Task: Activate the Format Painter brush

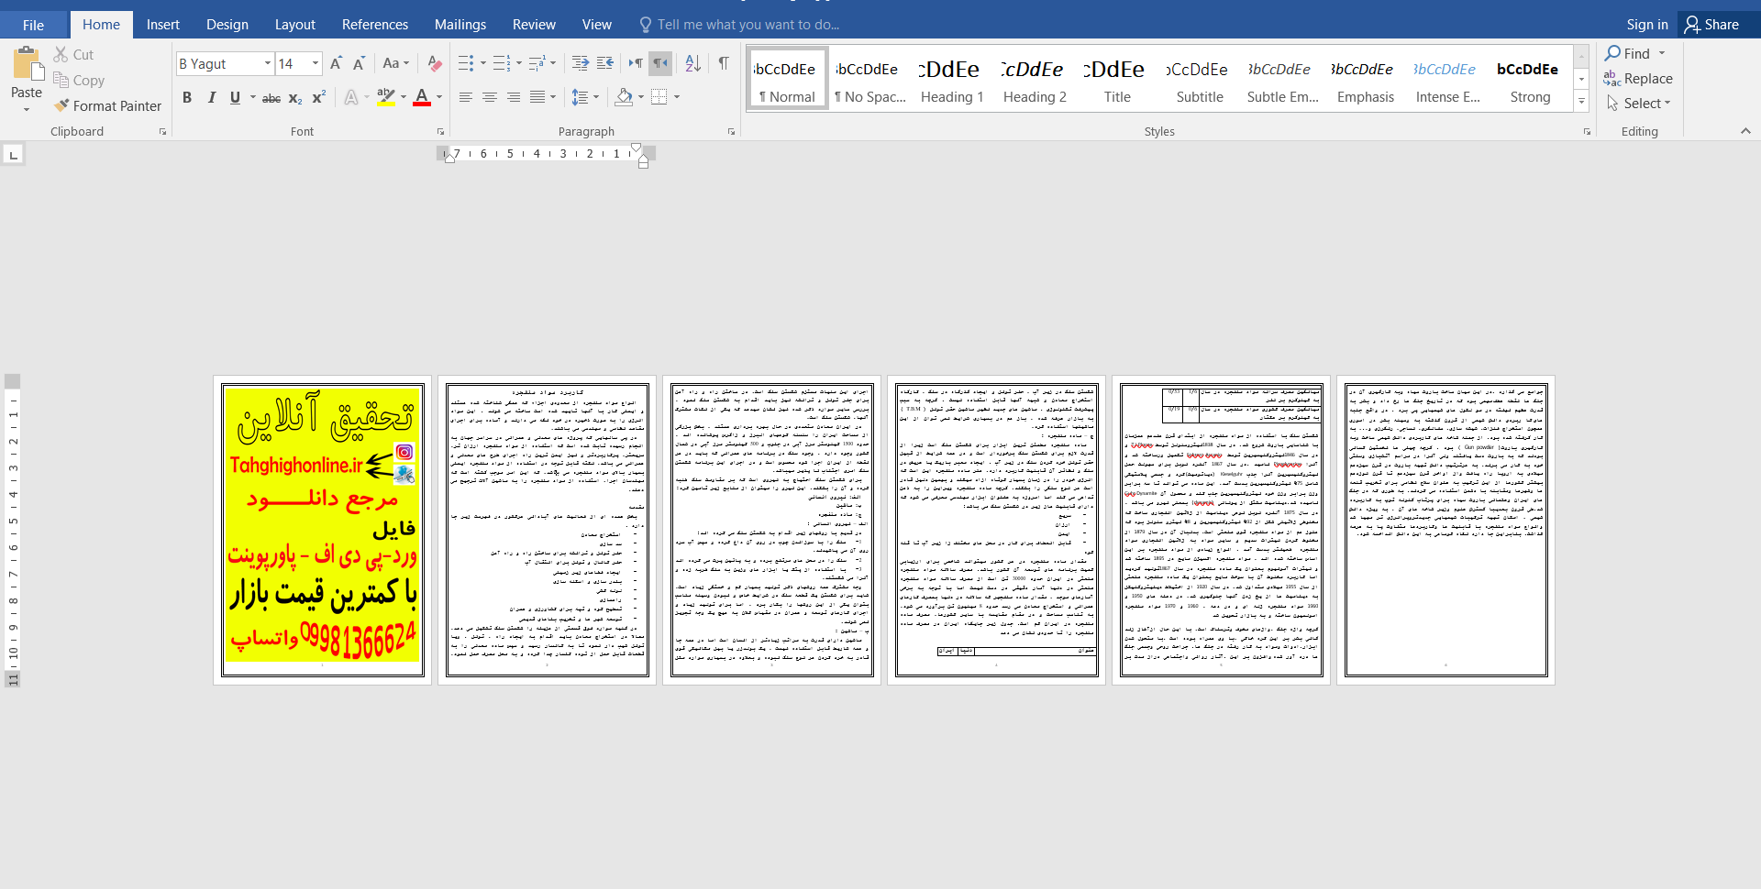Action: [x=107, y=106]
